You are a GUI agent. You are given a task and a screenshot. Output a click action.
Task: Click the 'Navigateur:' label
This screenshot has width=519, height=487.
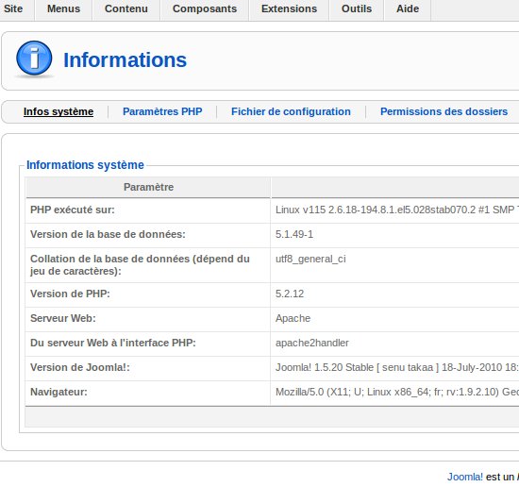[59, 392]
